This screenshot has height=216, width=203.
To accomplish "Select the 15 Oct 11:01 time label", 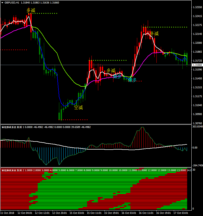I will coord(94,212).
